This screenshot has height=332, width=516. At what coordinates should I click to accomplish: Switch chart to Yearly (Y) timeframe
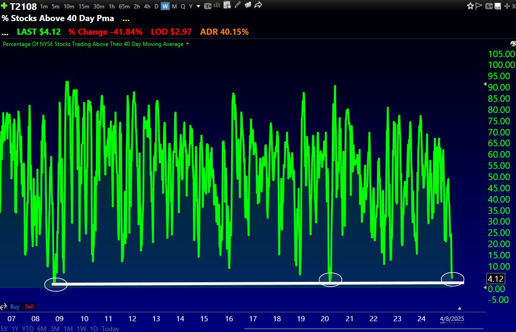pyautogui.click(x=191, y=7)
